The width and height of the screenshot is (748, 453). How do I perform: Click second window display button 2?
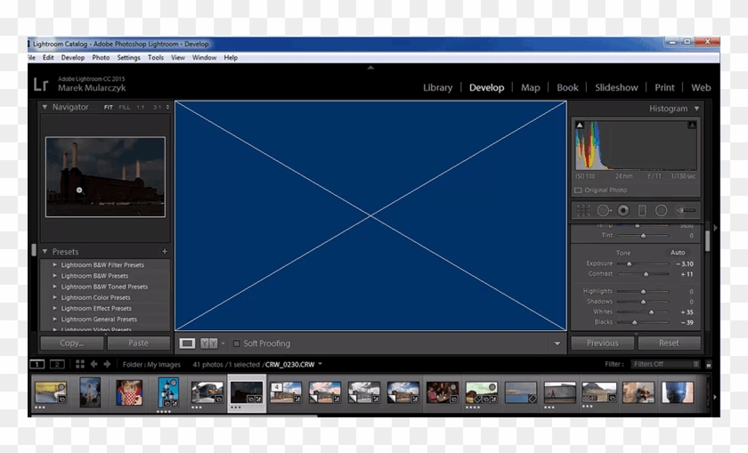coord(57,364)
